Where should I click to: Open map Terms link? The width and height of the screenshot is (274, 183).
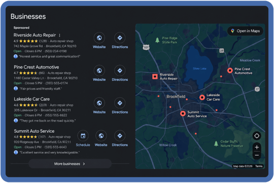259,166
